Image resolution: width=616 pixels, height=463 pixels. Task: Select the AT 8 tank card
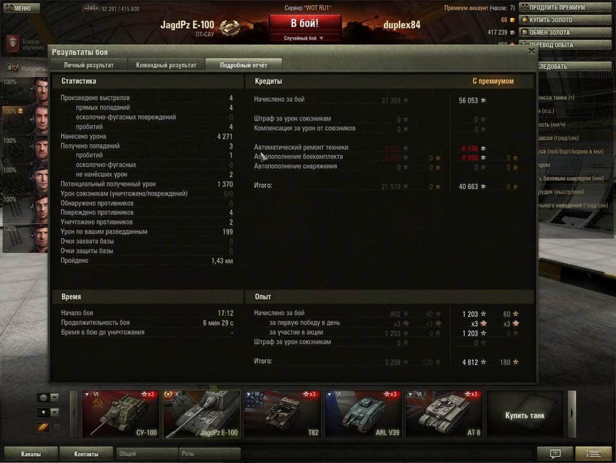(x=444, y=414)
